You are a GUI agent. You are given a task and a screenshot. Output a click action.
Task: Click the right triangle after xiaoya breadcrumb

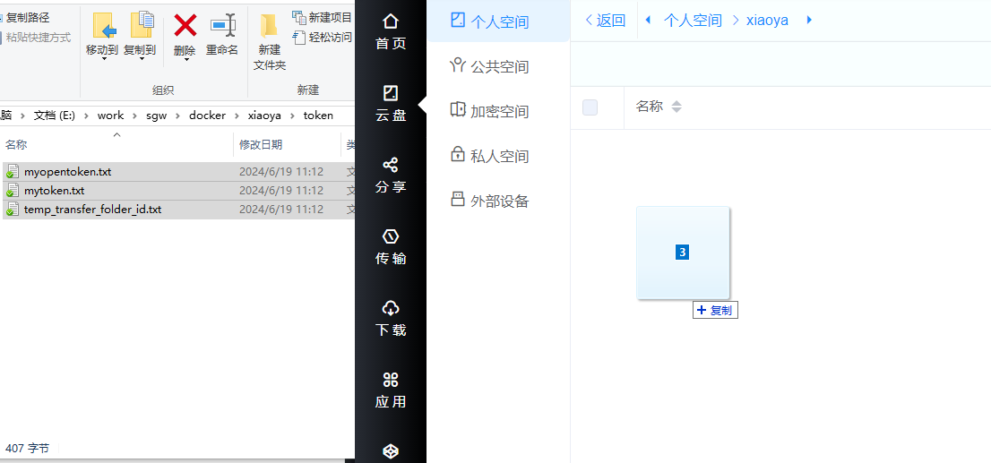[x=809, y=21]
